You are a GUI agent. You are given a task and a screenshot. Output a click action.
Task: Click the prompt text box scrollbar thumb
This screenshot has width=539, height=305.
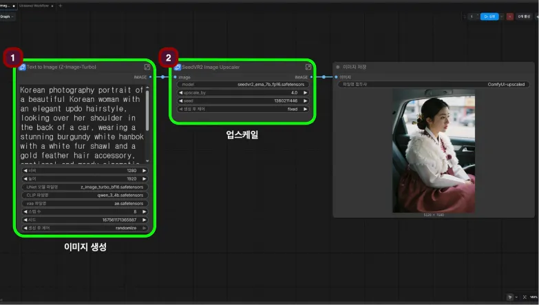[147, 111]
